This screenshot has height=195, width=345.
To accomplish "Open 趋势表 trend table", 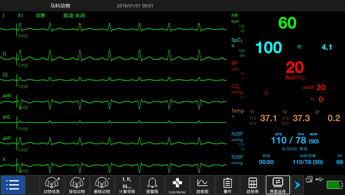I will point(253,185).
